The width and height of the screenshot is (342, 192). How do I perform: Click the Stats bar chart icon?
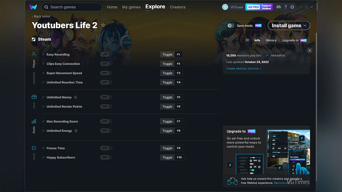34,121
